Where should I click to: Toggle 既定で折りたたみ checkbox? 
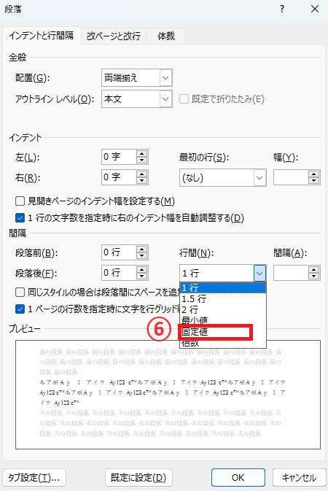pyautogui.click(x=184, y=99)
